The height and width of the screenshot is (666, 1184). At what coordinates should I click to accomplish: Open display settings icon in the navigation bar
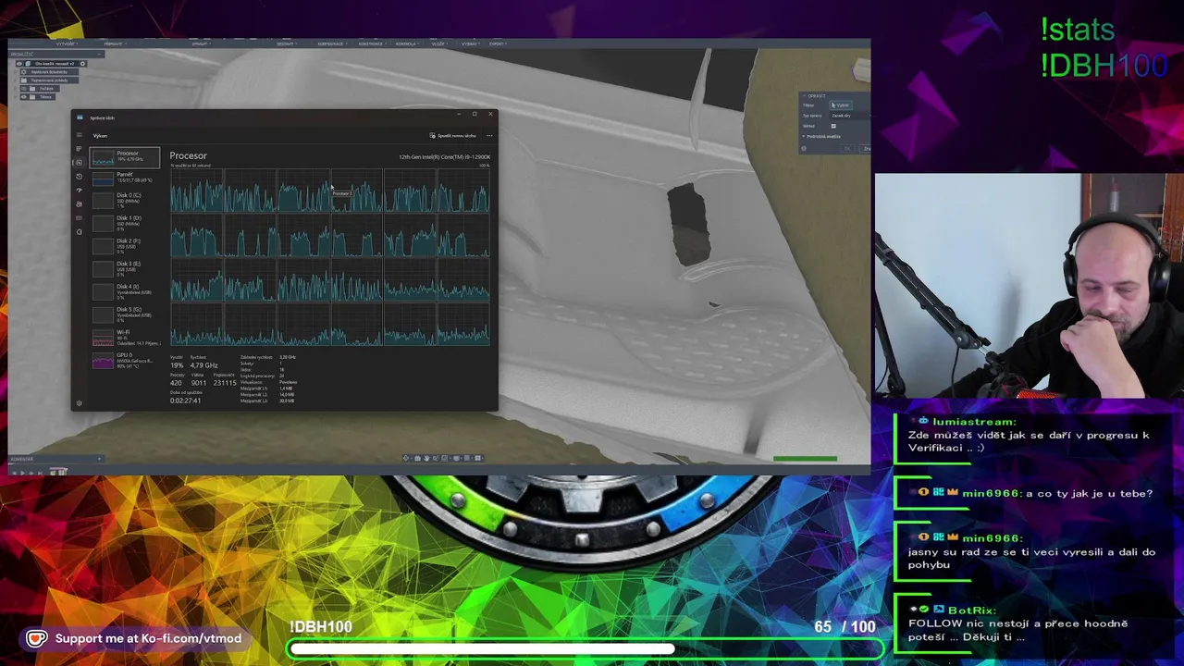pos(456,458)
